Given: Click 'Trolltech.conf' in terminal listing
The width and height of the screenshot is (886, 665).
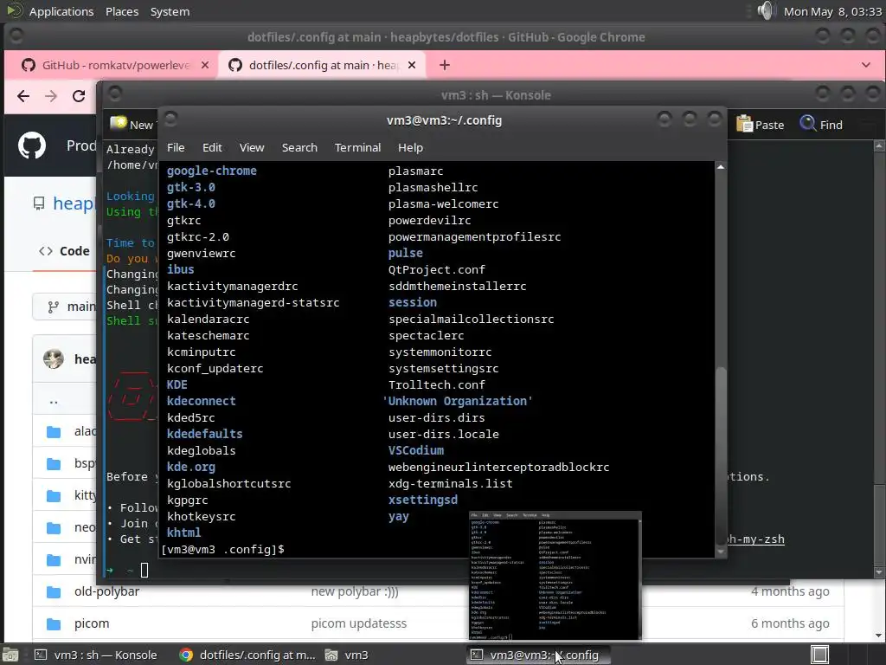Looking at the screenshot, I should [437, 384].
